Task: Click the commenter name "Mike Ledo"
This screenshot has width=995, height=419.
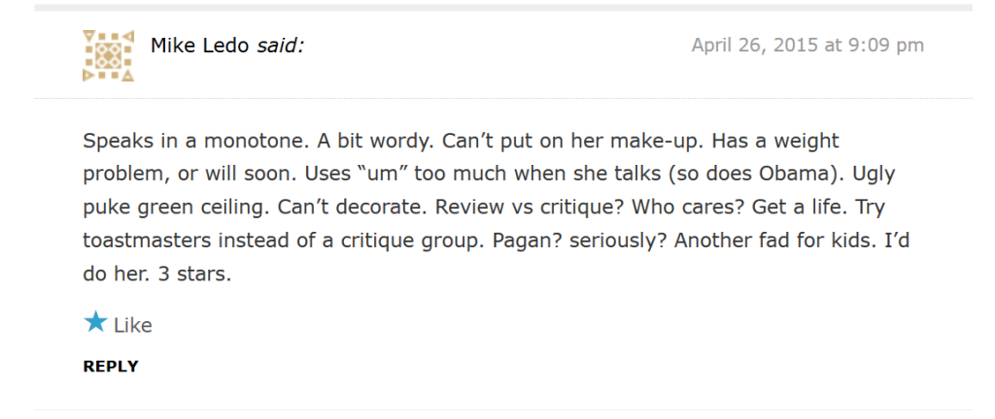Action: (x=201, y=45)
